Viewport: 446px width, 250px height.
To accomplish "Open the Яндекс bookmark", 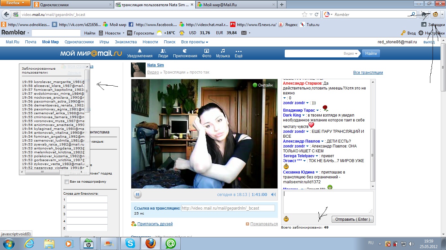I will pyautogui.click(x=288, y=24).
